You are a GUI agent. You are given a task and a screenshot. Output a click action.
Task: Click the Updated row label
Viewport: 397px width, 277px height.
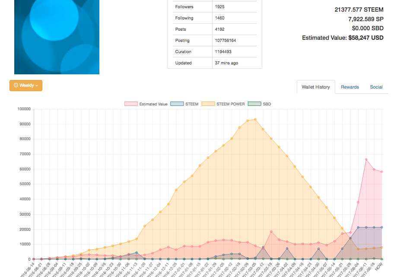[x=183, y=63]
